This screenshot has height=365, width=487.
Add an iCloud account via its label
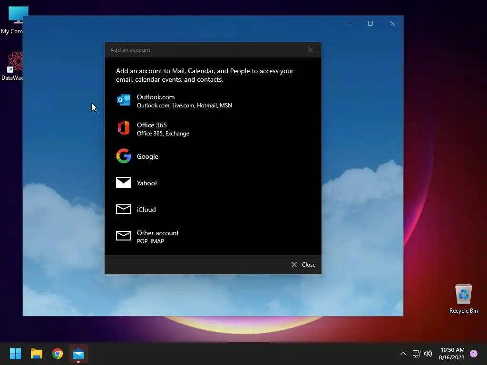pyautogui.click(x=146, y=210)
